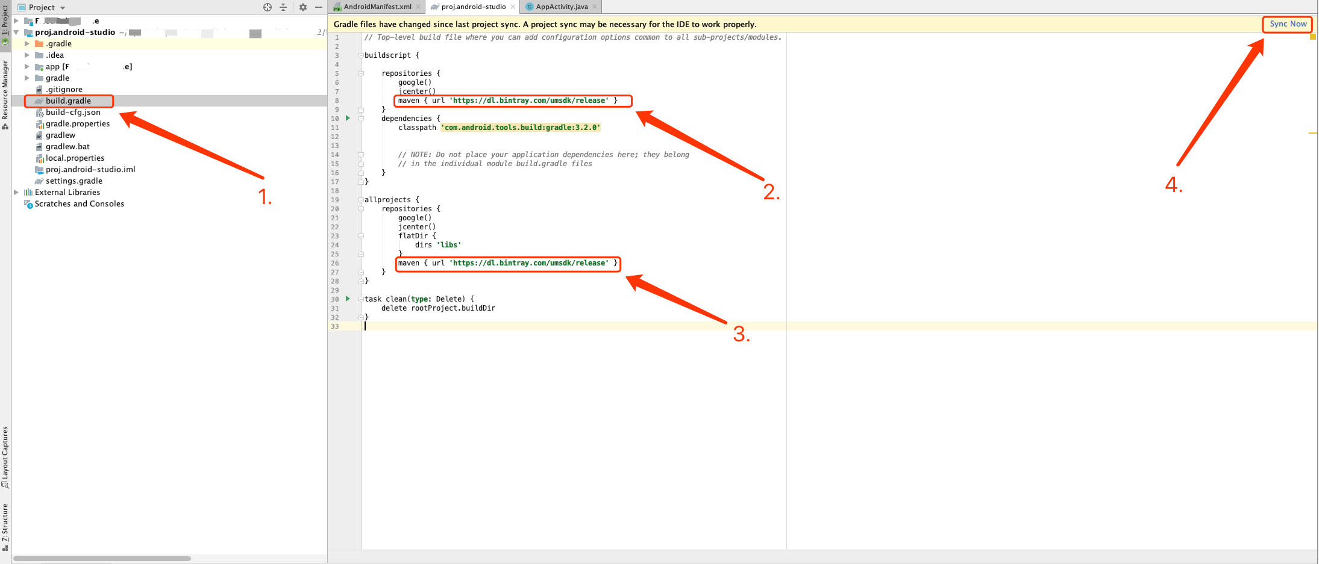Click the collapse all icon in Project panel
The height and width of the screenshot is (564, 1319).
(x=283, y=7)
